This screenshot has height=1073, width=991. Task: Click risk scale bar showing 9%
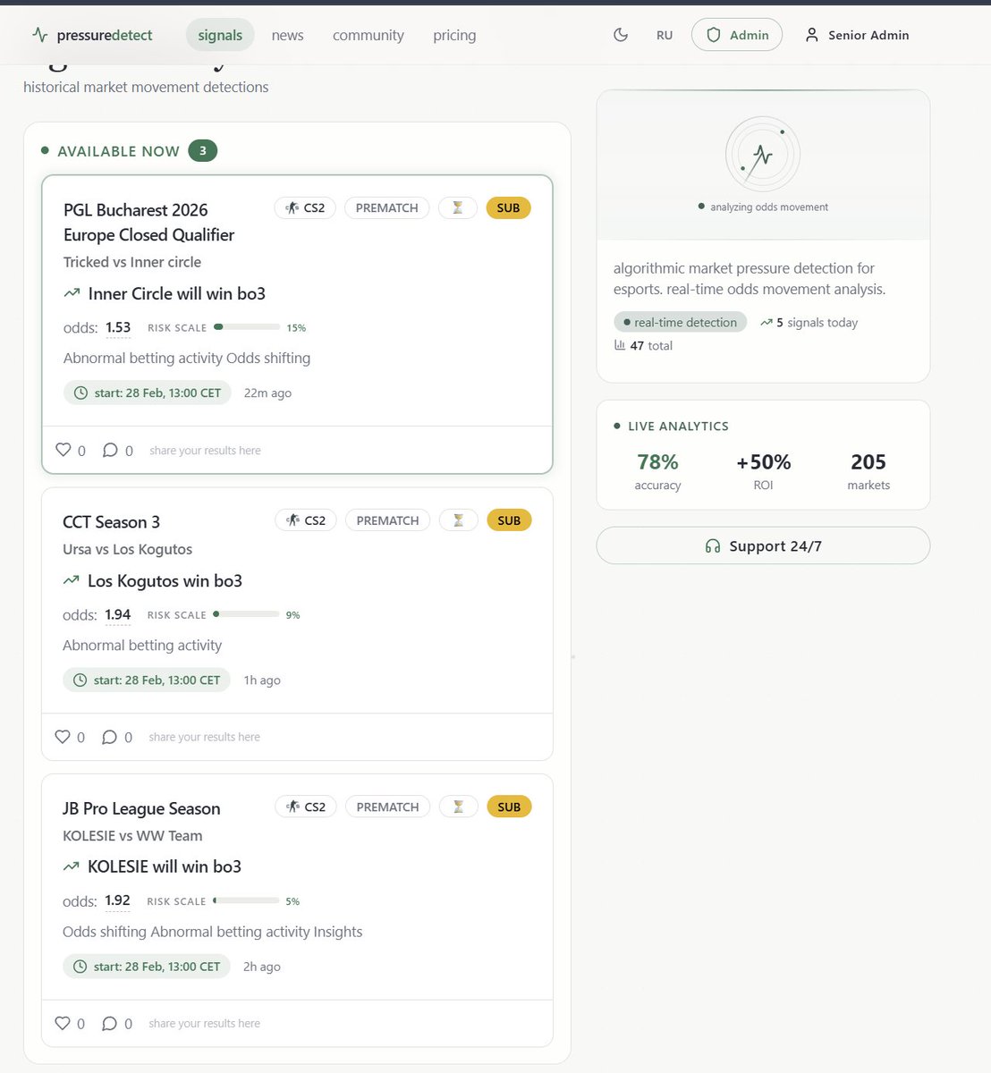[x=246, y=614]
